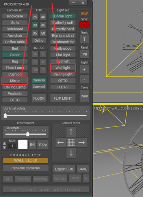Image resolution: width=143 pixels, height=197 pixels.
Task: Apply Butterfly soft light set
Action: 63,22
